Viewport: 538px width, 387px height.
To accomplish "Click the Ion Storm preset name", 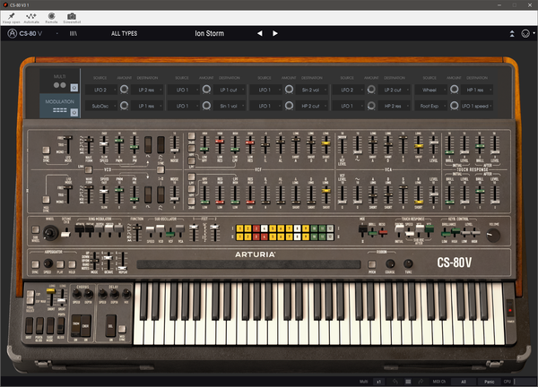I will point(209,33).
